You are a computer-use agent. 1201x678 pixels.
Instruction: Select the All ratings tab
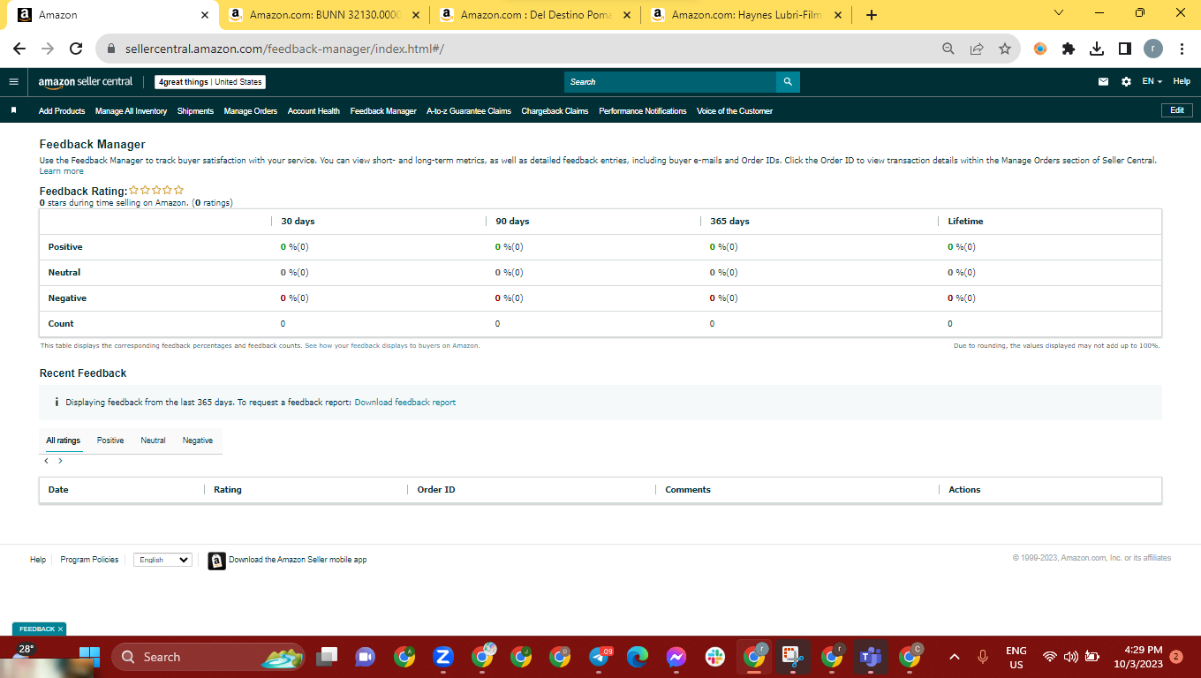point(64,441)
